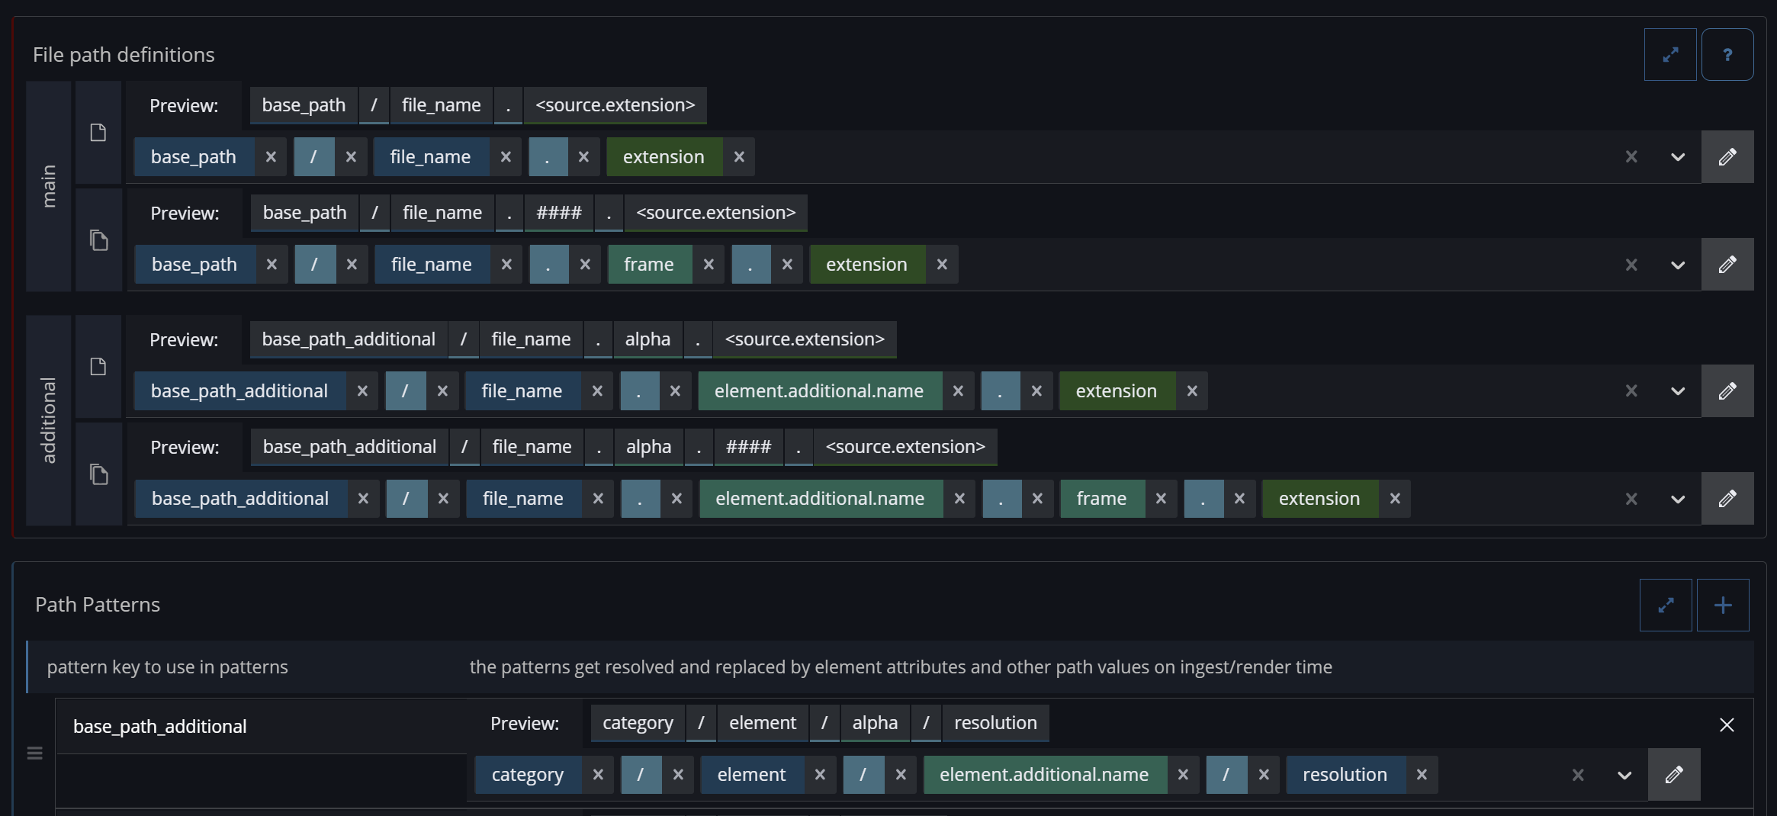Remove the resolution token from the pattern
This screenshot has height=816, width=1777.
point(1422,775)
